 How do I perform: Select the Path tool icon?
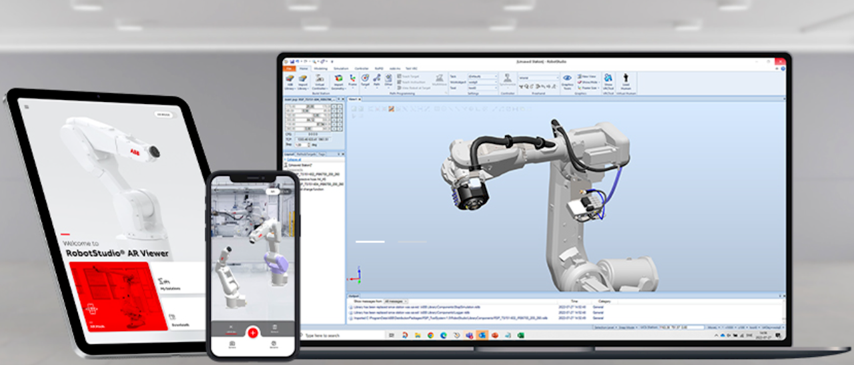tap(377, 80)
